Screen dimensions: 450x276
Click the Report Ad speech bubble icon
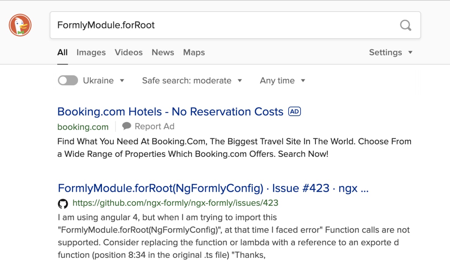tap(127, 126)
